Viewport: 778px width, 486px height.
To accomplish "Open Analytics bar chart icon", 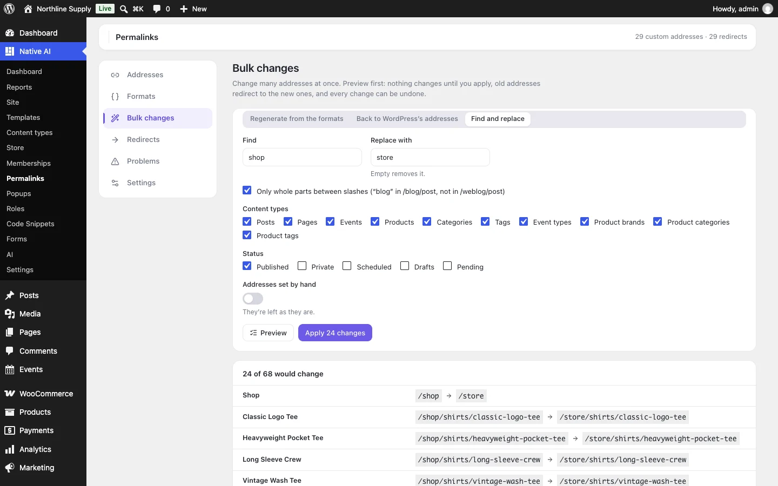I will click(x=10, y=449).
